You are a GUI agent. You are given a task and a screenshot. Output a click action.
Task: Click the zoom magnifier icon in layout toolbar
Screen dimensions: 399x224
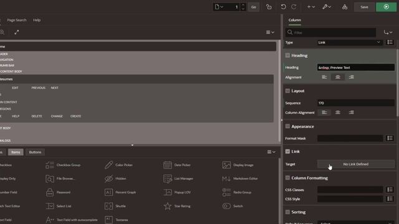pos(2,32)
